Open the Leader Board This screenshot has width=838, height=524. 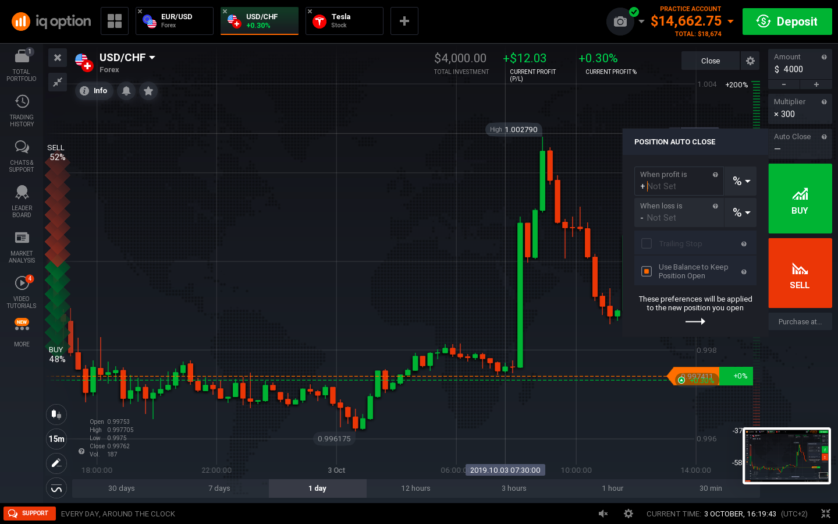22,201
